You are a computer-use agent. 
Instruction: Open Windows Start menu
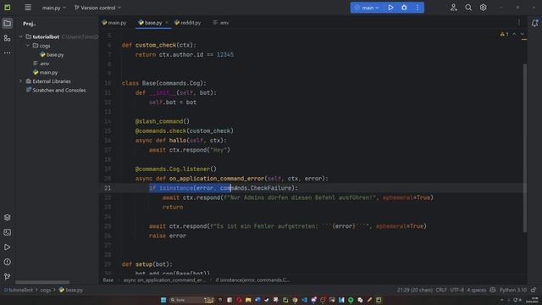point(163,300)
